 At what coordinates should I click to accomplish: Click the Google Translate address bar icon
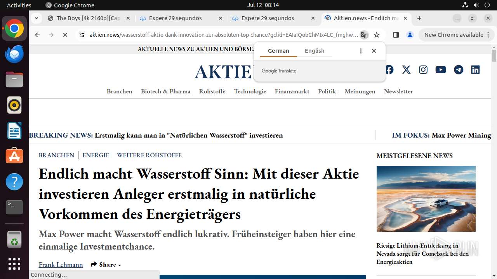[x=364, y=35]
